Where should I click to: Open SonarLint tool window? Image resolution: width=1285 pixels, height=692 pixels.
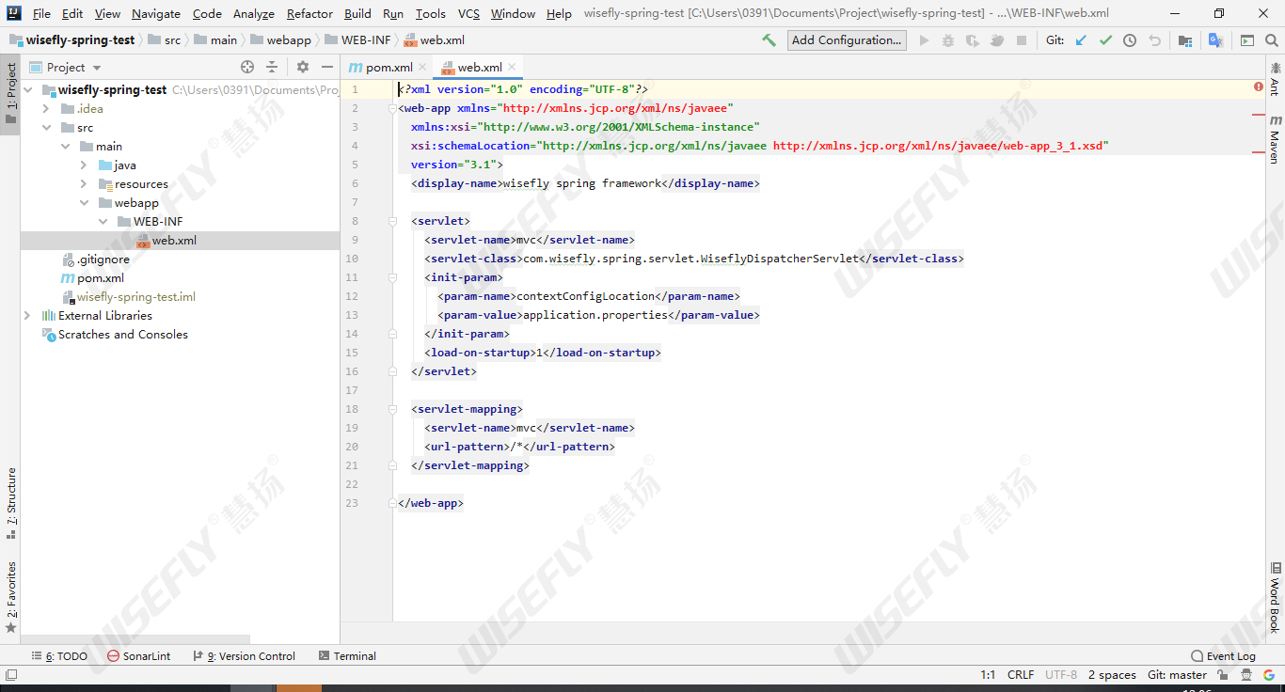pos(138,656)
